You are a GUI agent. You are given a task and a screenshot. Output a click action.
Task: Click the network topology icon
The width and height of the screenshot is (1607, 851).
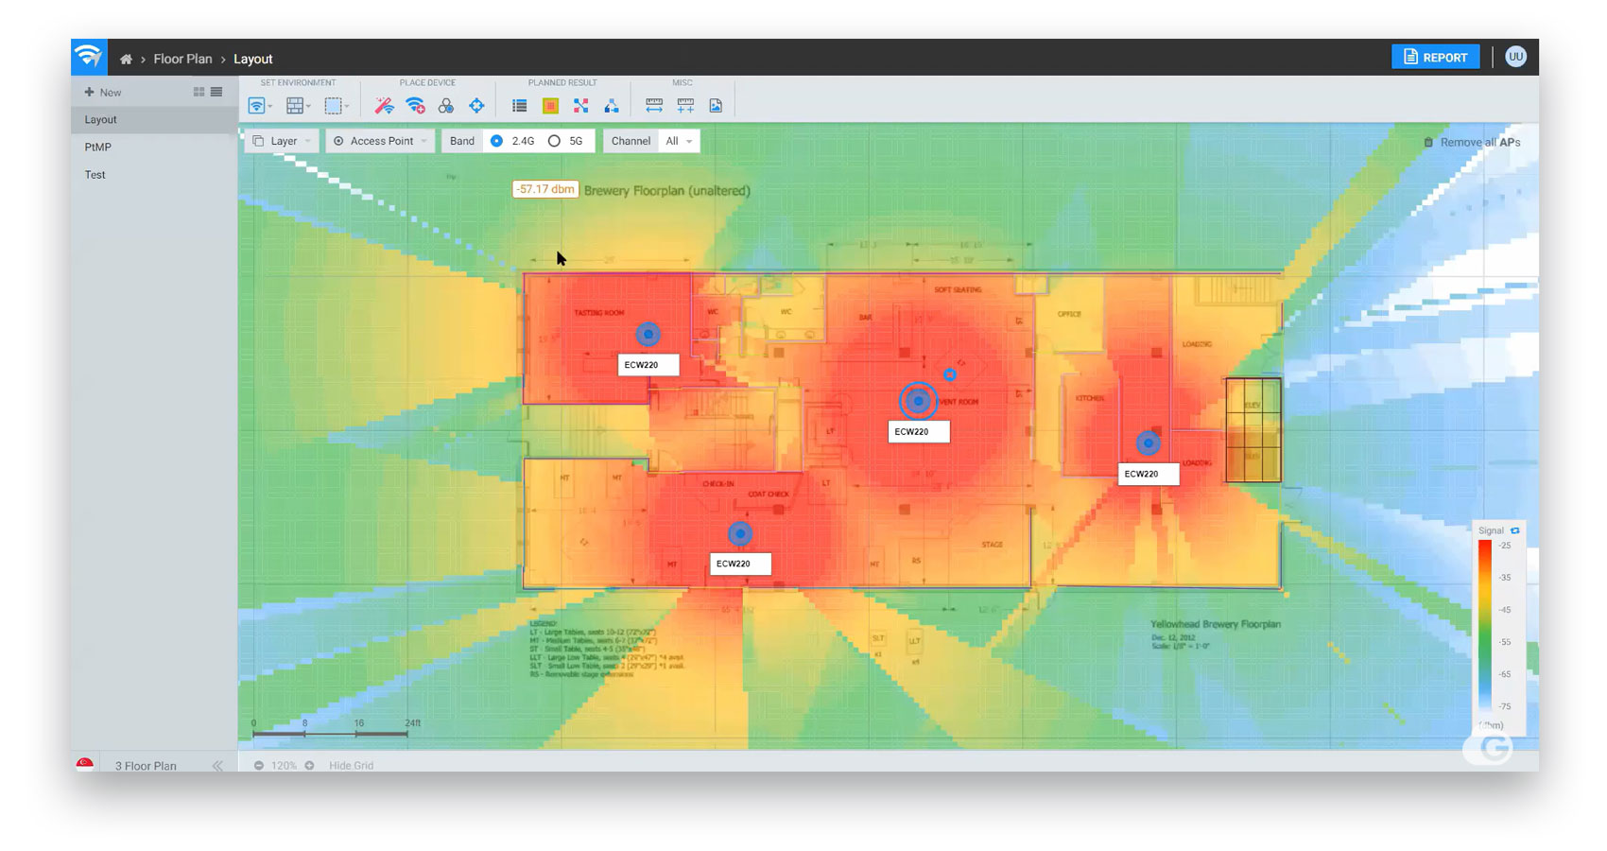(x=612, y=106)
